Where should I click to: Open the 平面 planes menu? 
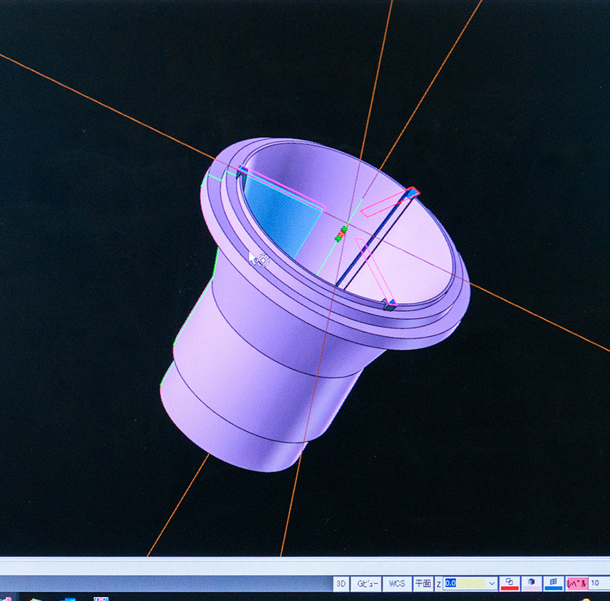click(x=423, y=584)
